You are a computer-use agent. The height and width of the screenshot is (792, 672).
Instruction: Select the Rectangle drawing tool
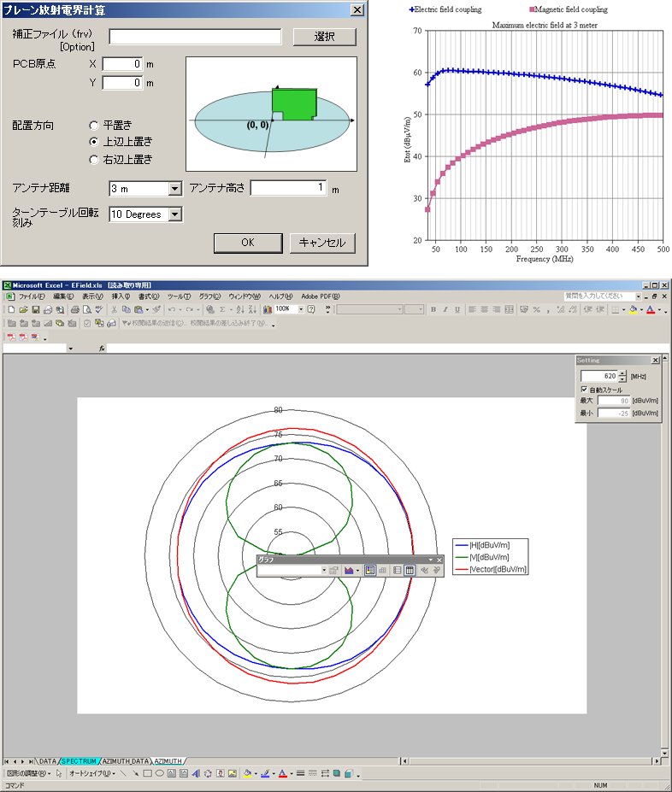click(147, 774)
